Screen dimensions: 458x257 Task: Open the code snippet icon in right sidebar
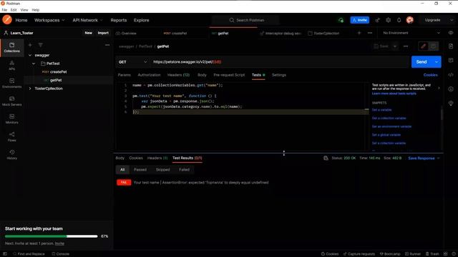(x=451, y=75)
